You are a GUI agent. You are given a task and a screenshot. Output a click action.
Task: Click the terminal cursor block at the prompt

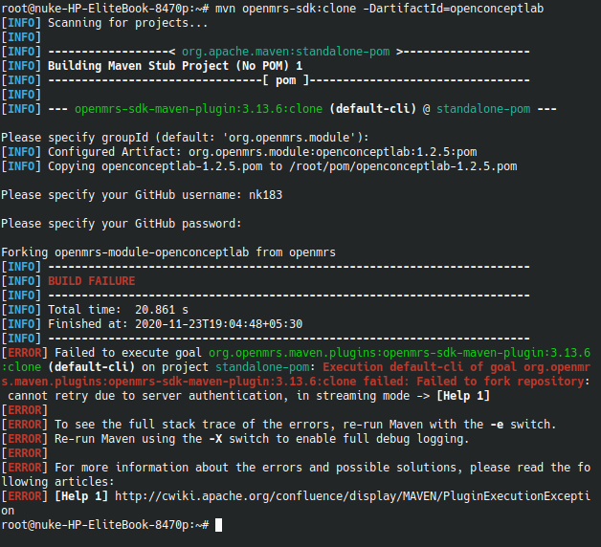tap(218, 525)
